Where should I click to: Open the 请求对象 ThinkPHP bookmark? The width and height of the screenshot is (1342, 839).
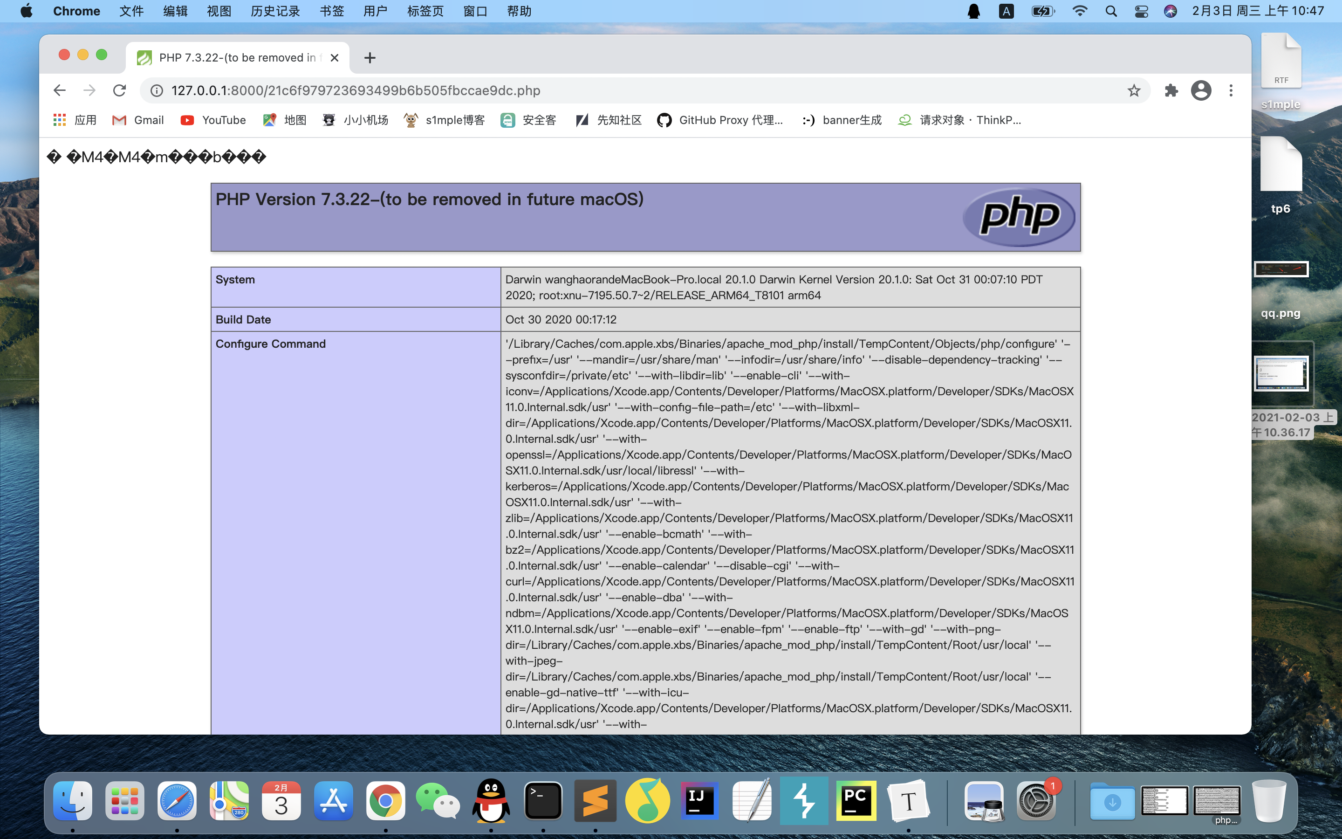(959, 120)
